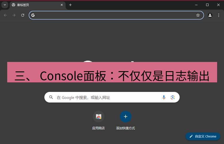Image resolution: width=224 pixels, height=144 pixels.
Task: Close the 新标签页 tab
Action: (62, 5)
